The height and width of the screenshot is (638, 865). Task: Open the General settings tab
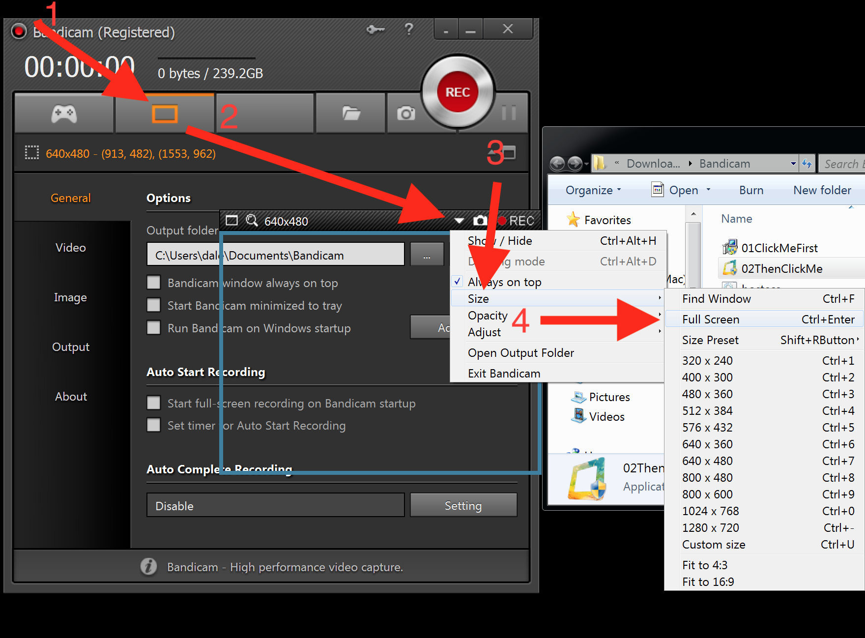[71, 198]
